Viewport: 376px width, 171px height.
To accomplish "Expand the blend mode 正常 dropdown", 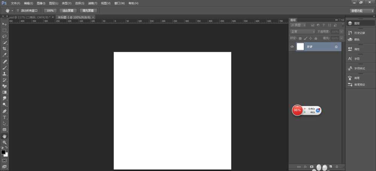I will pyautogui.click(x=303, y=32).
